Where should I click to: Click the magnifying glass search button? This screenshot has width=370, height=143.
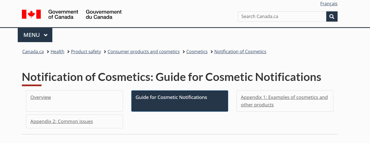point(332,16)
